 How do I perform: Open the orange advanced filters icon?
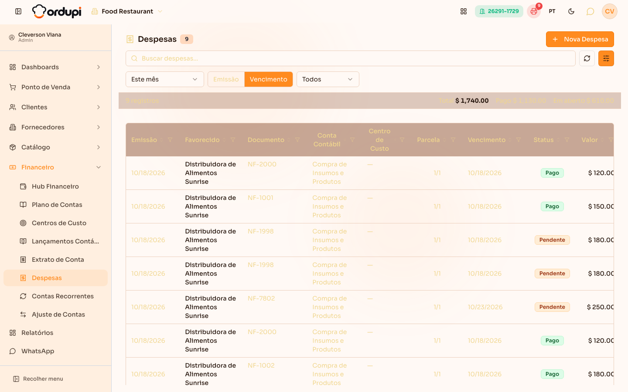point(606,58)
